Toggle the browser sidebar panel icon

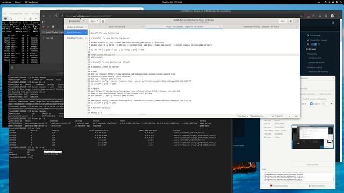pos(43,22)
